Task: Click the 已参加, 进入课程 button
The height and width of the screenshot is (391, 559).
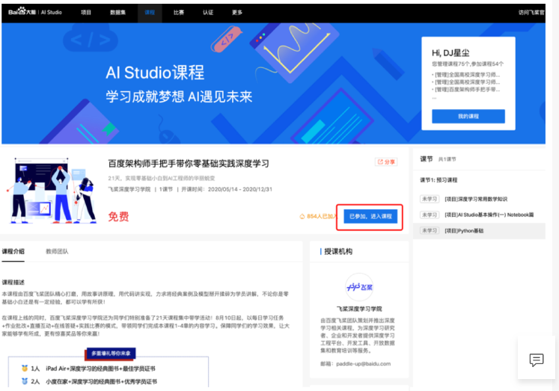Action: (x=370, y=217)
